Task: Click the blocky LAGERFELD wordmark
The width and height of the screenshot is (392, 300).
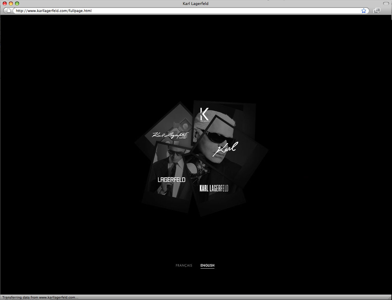Action: [172, 180]
